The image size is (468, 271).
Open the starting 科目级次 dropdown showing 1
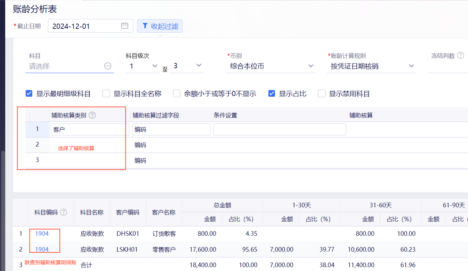point(143,66)
